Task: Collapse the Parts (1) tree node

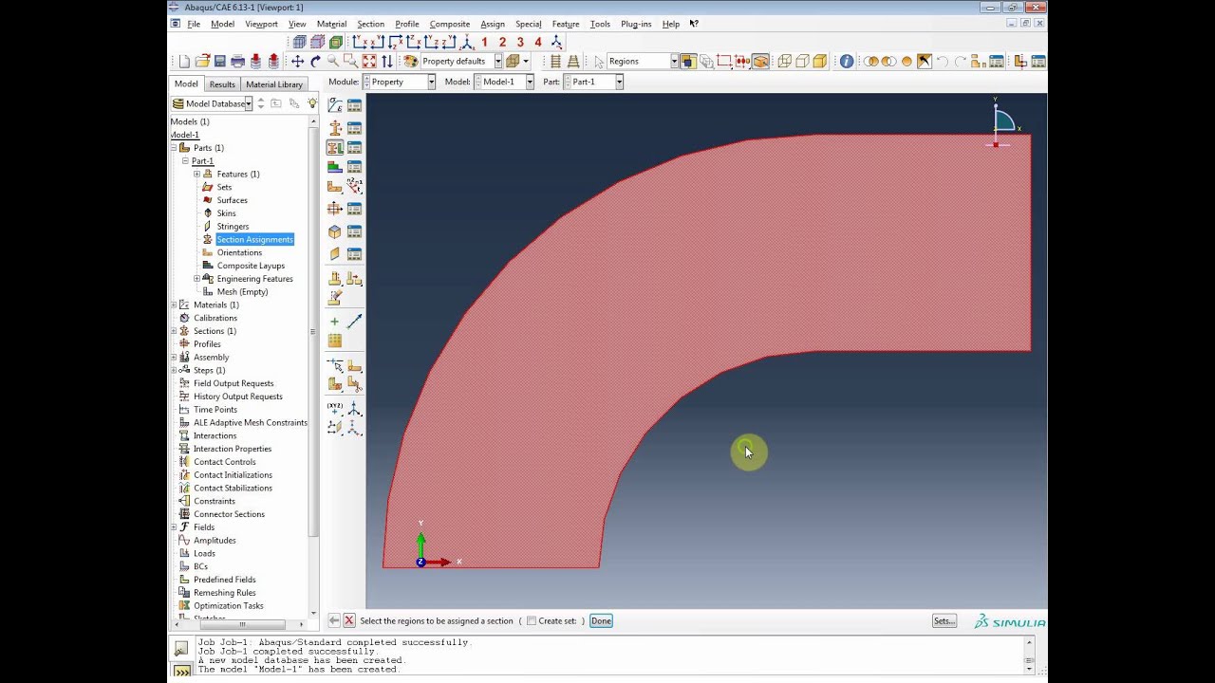Action: [174, 148]
